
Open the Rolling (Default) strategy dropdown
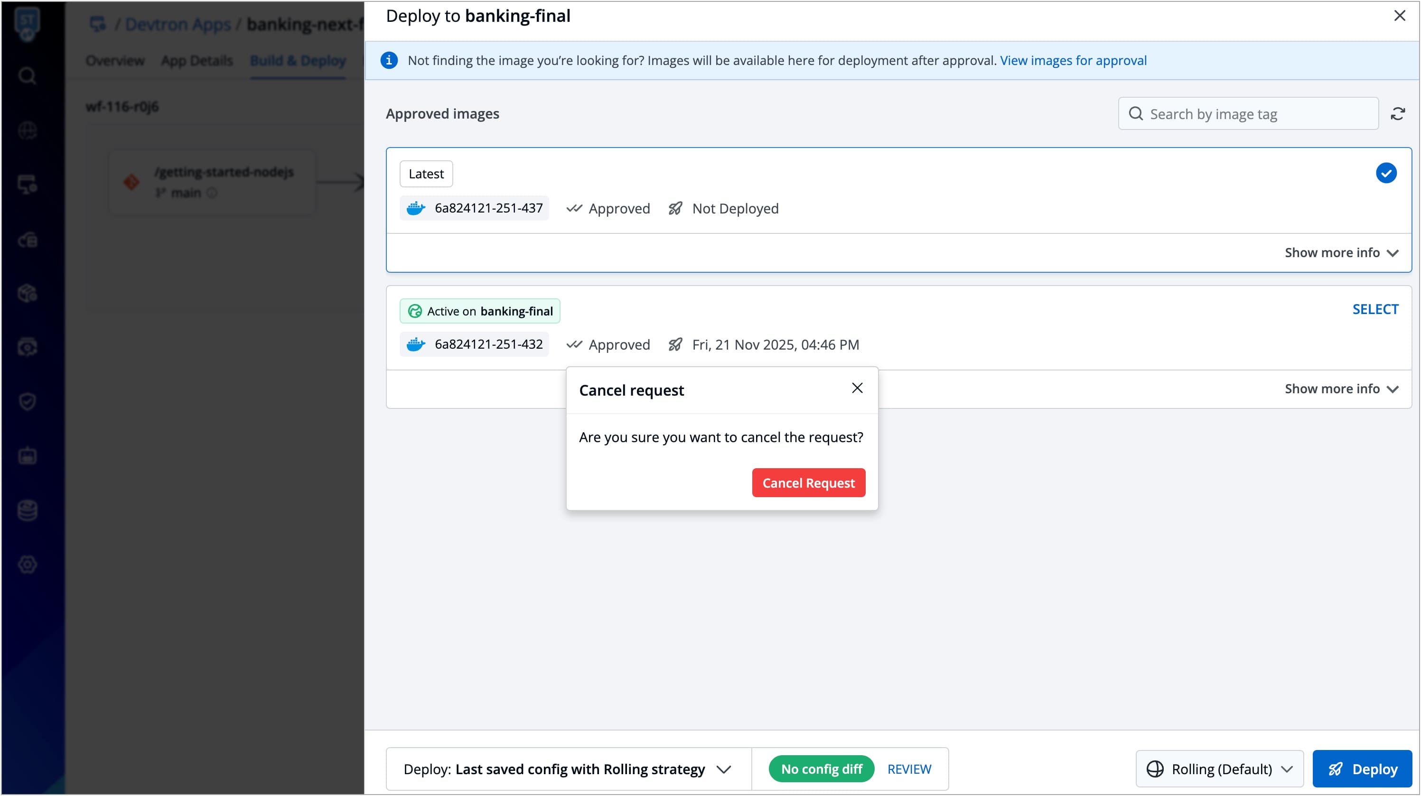coord(1220,768)
